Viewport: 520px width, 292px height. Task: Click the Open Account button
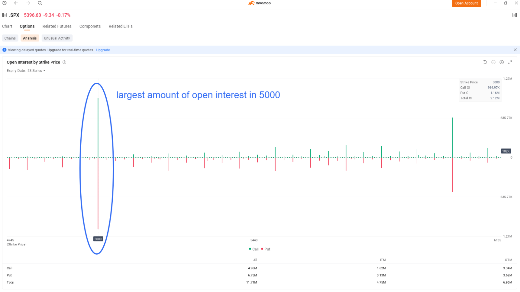(466, 3)
